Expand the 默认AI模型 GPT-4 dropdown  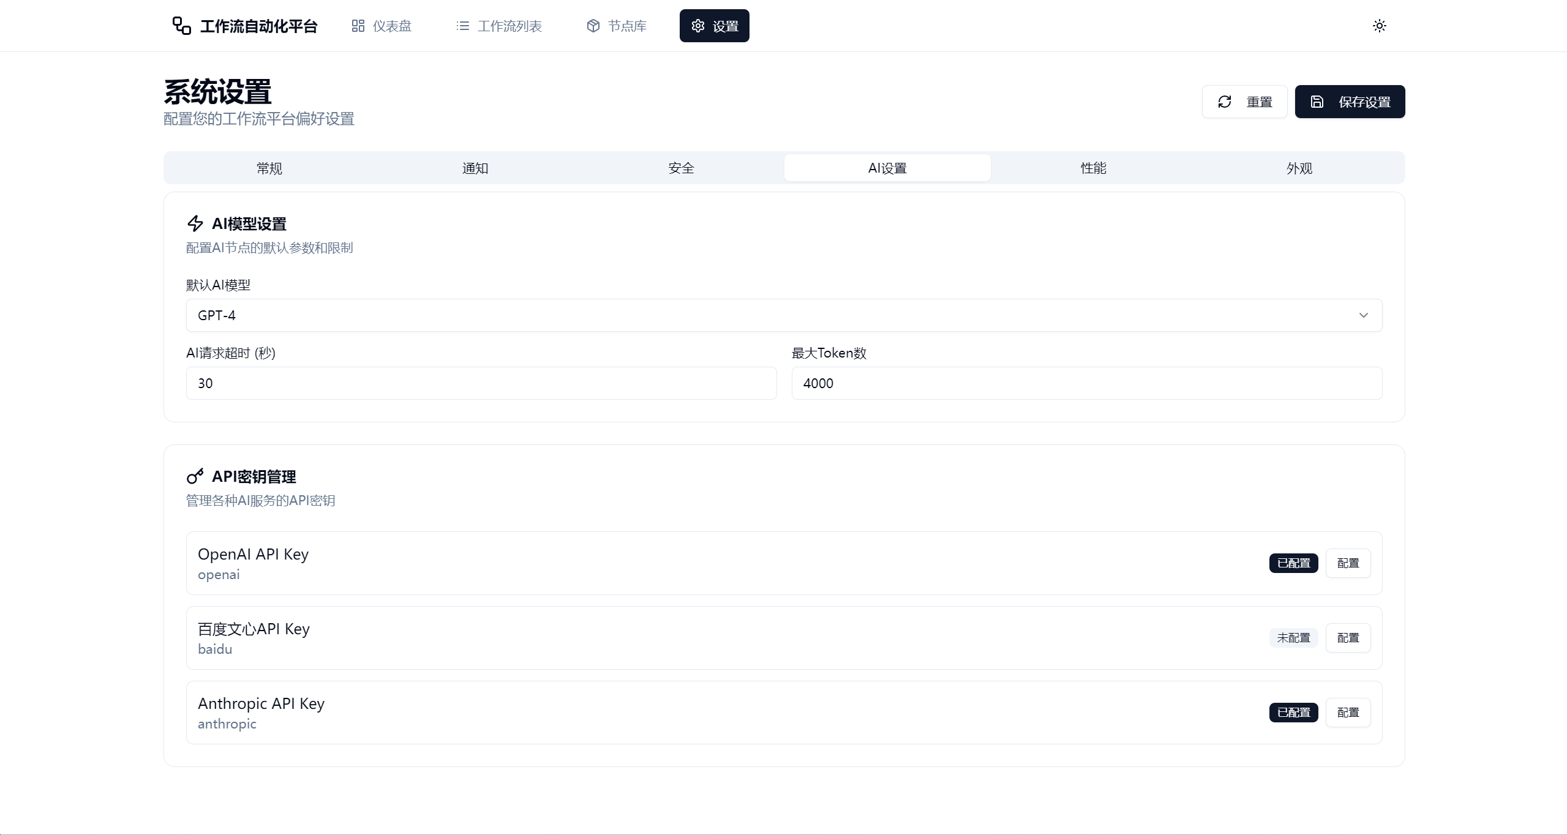784,315
